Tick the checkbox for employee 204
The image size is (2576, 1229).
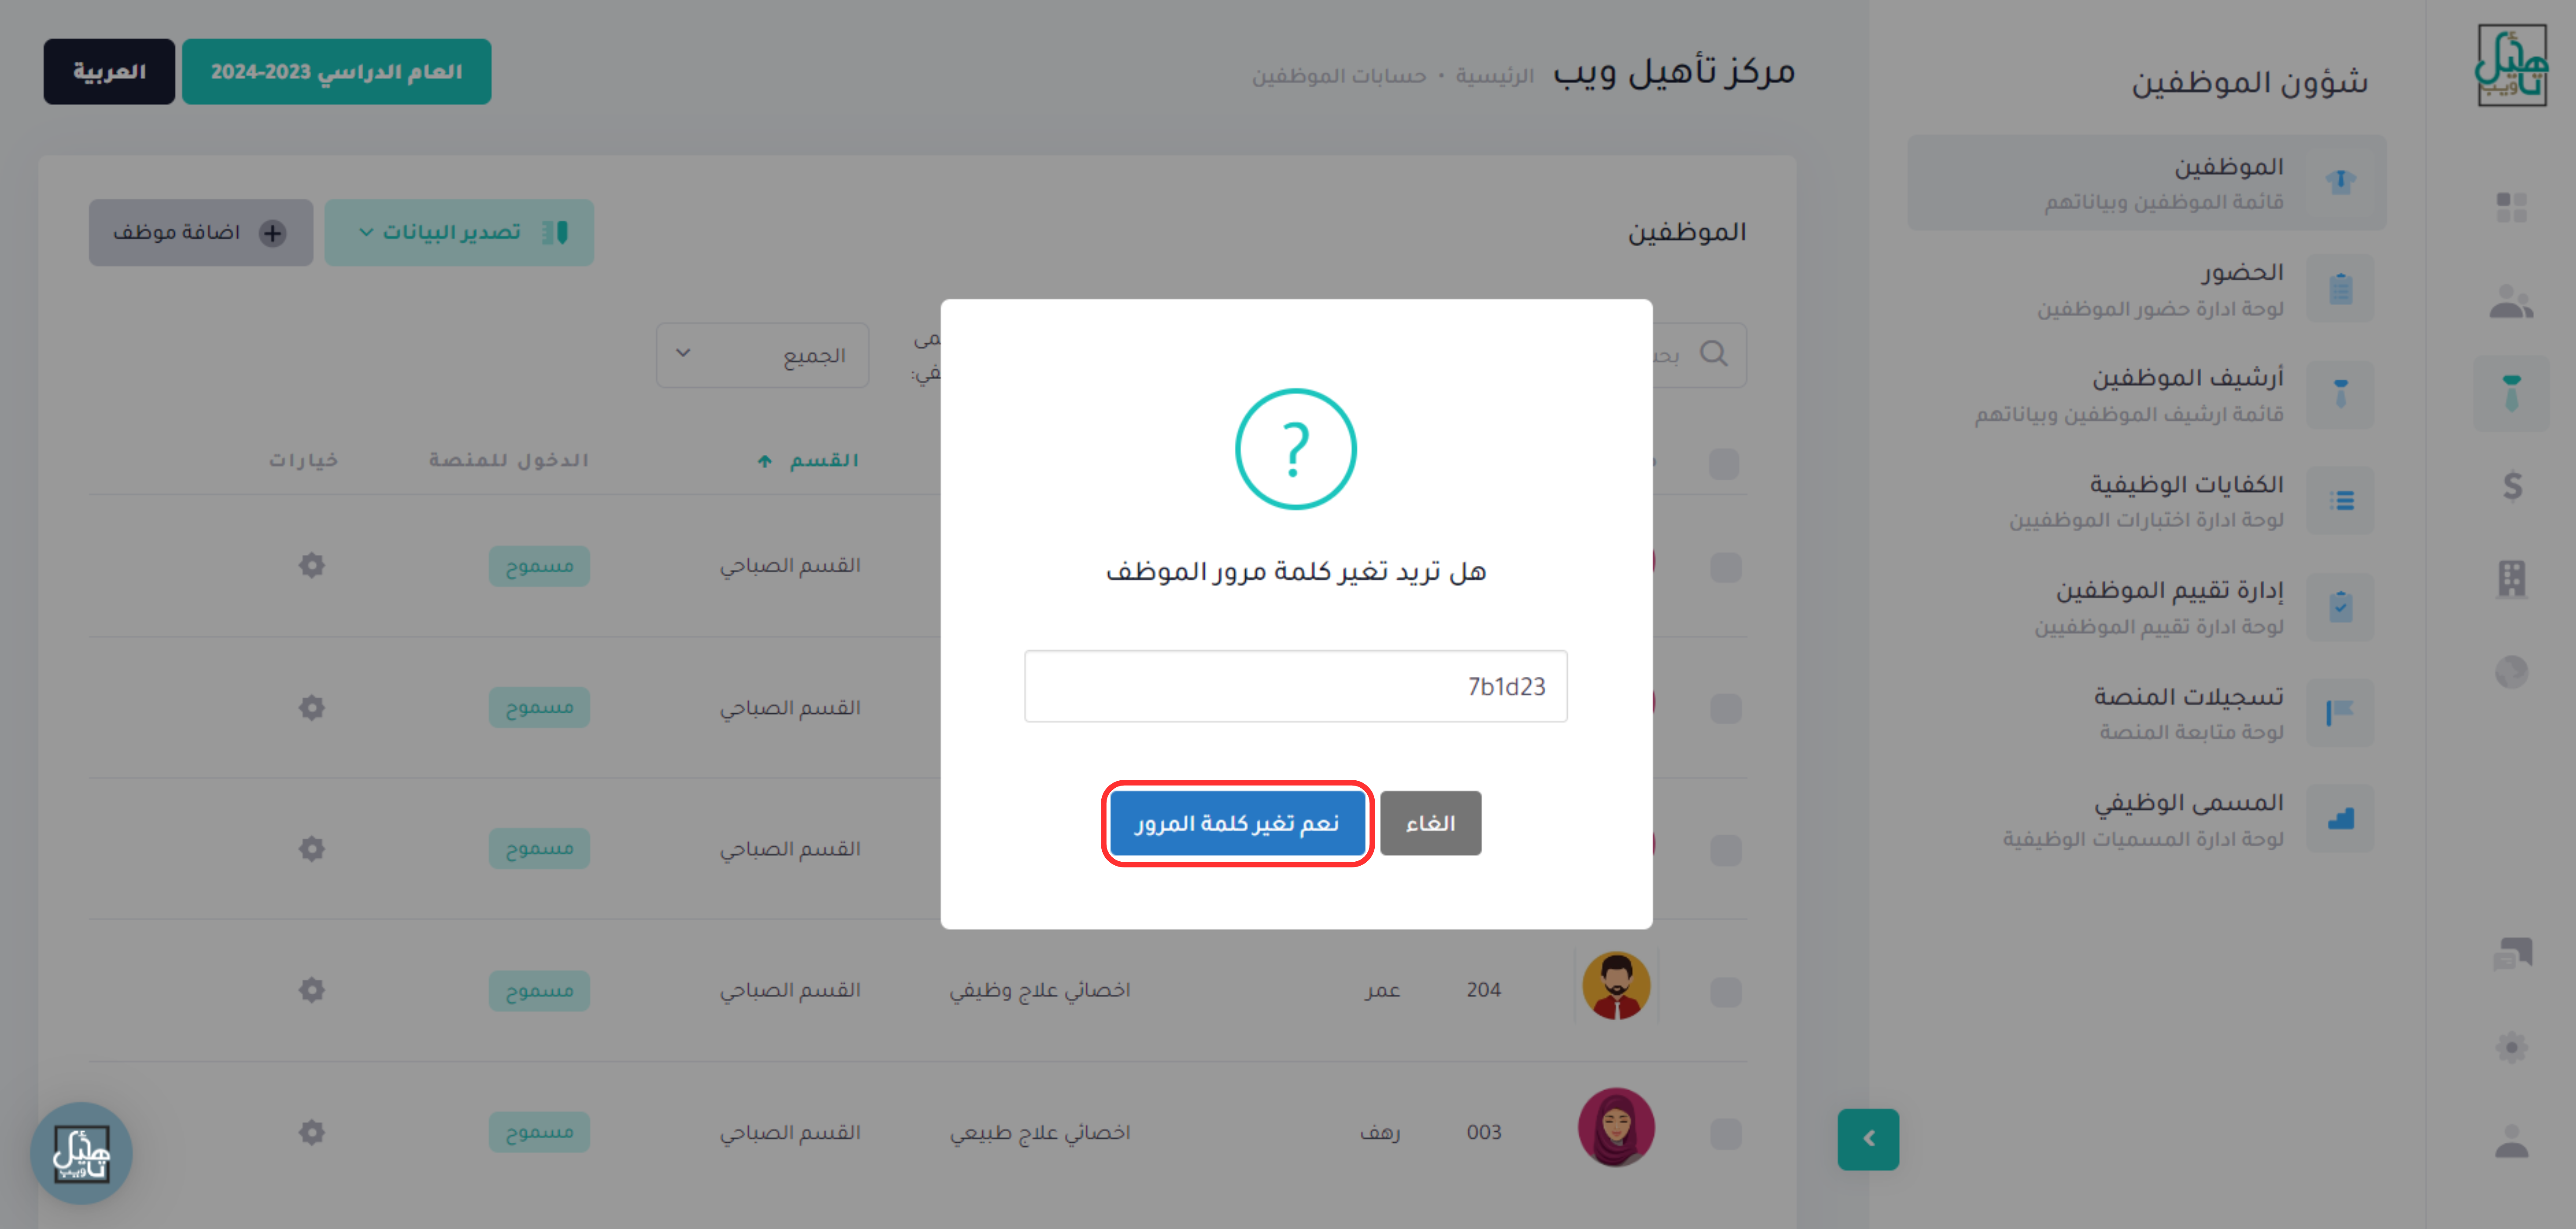pos(1725,991)
